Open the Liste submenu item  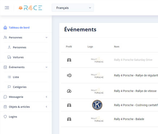(16, 77)
